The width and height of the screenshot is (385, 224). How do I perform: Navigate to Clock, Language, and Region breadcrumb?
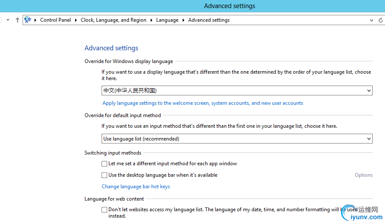114,20
